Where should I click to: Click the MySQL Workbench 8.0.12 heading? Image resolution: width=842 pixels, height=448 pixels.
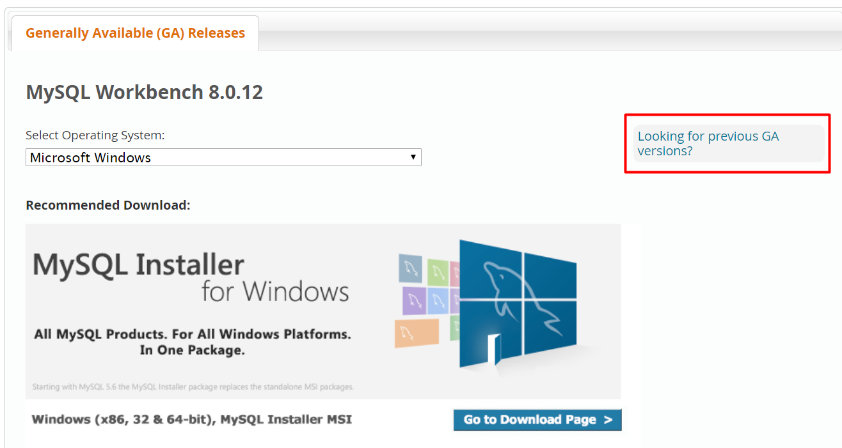tap(144, 93)
